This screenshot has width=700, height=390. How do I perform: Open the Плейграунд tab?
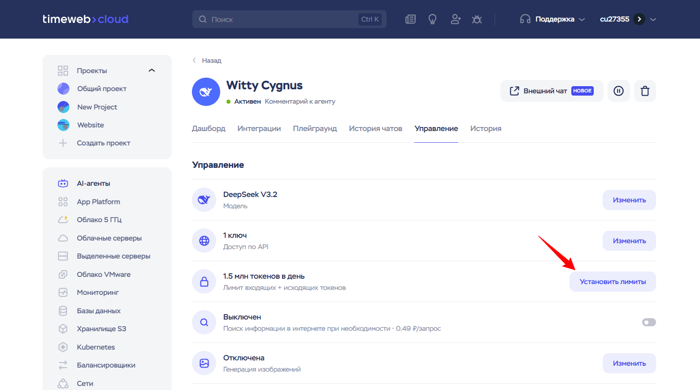tap(315, 128)
